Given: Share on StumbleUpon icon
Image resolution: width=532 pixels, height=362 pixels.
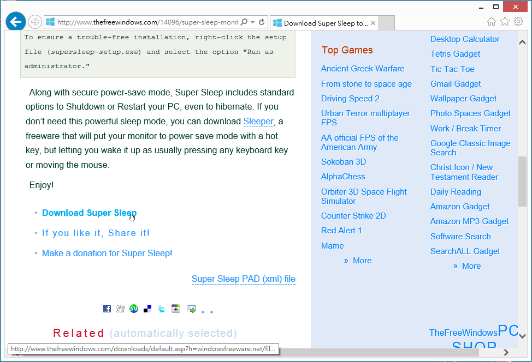Looking at the screenshot, I should [134, 309].
